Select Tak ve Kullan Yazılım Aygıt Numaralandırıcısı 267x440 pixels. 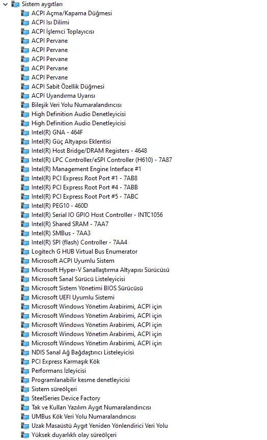(92, 407)
